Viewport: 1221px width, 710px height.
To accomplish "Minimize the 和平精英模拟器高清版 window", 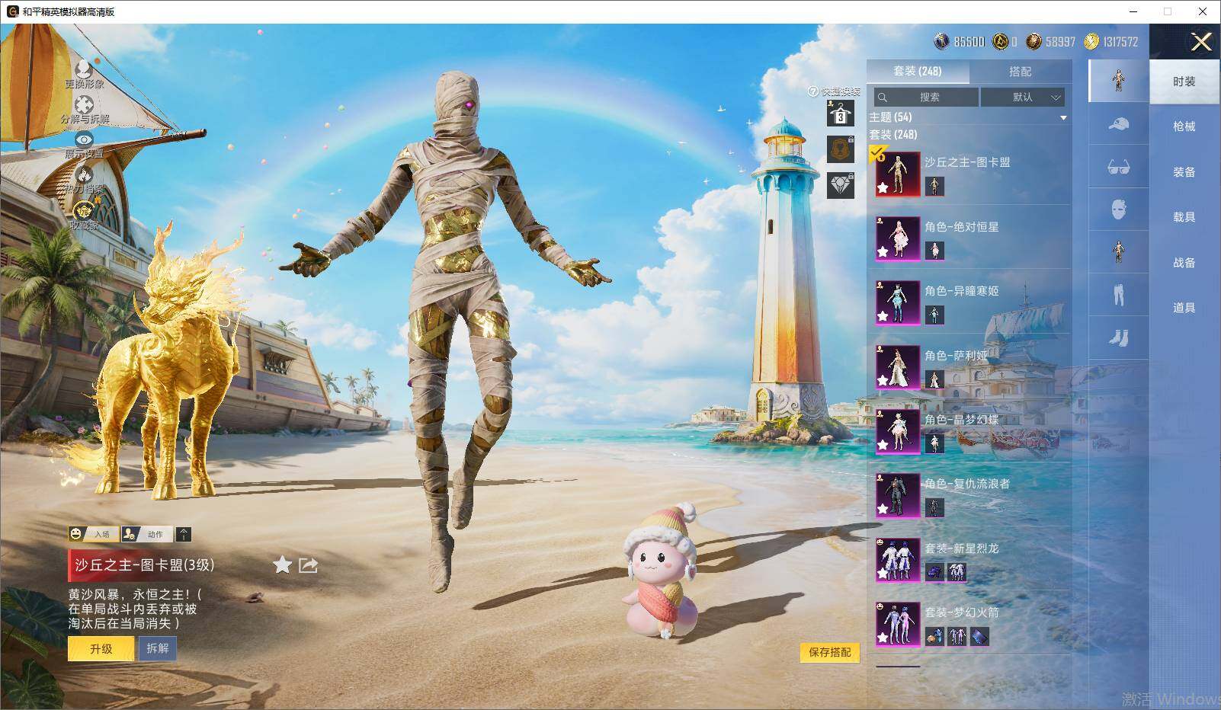I will pyautogui.click(x=1133, y=11).
